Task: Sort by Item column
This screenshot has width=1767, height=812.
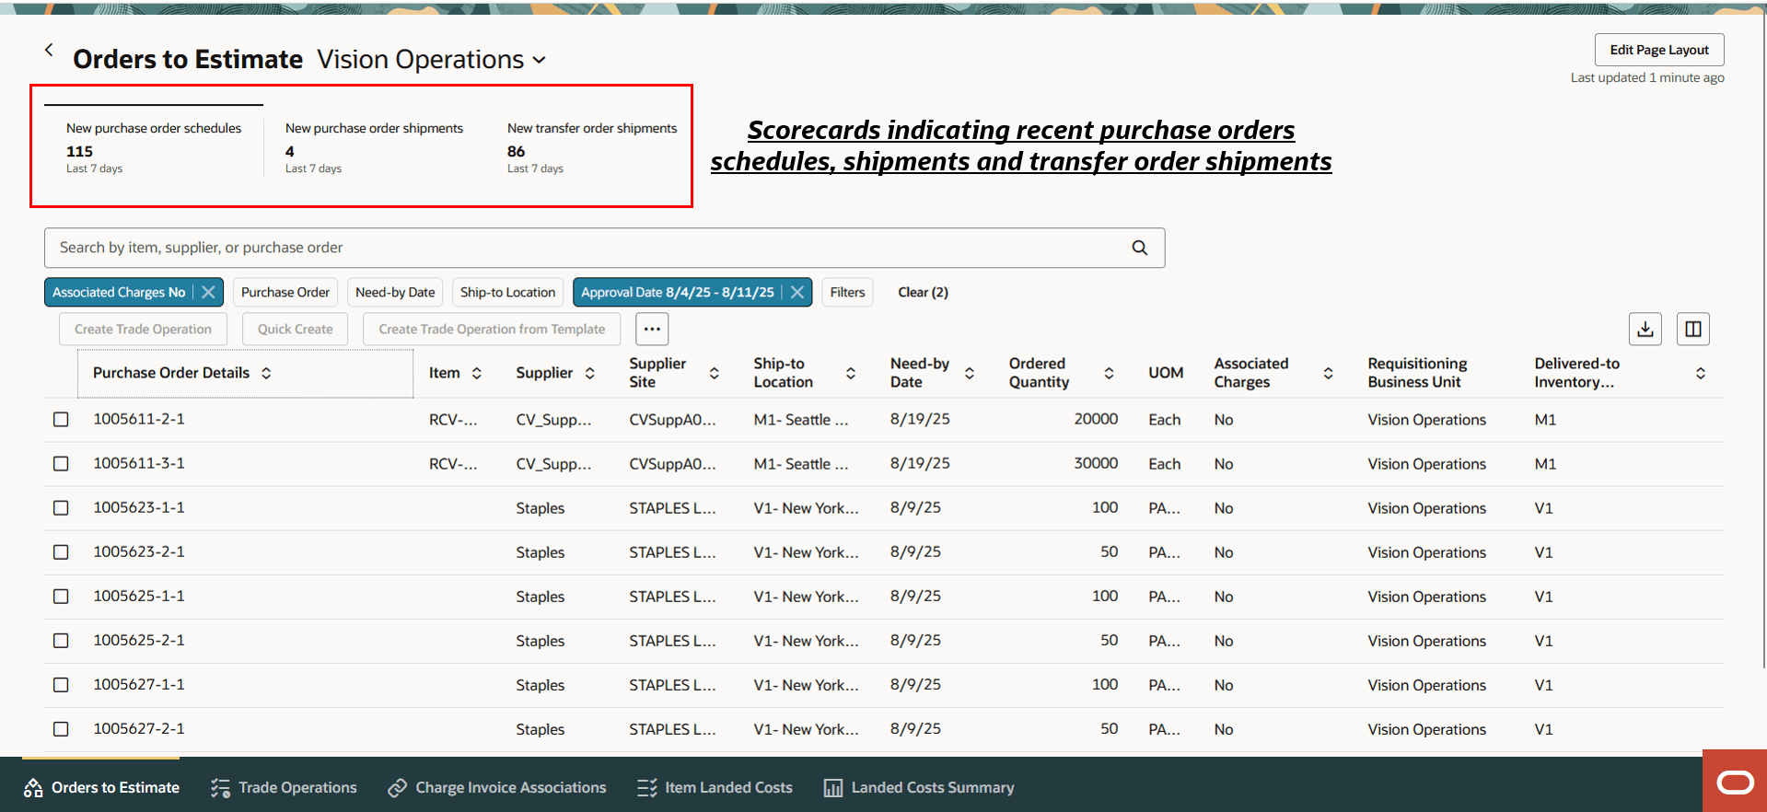Action: coord(477,373)
